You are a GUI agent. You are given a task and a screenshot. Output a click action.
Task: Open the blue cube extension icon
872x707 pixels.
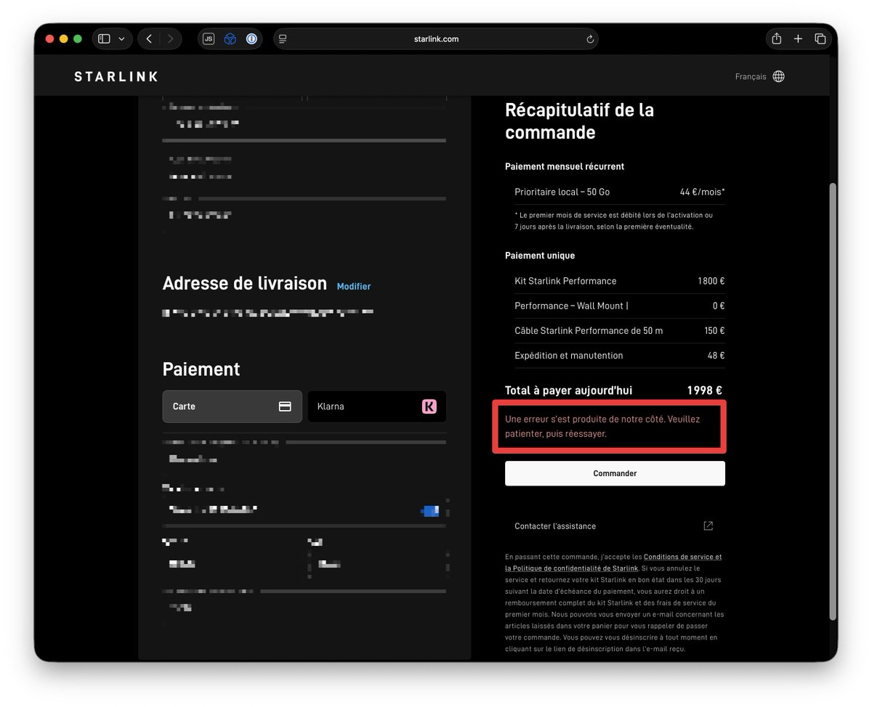230,39
